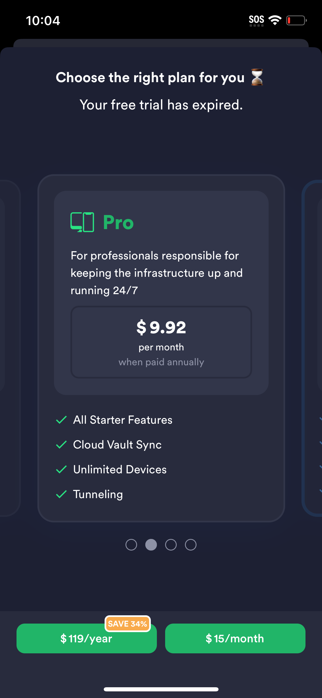Select the third plan page dot

tap(171, 545)
